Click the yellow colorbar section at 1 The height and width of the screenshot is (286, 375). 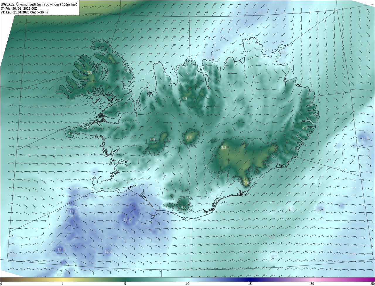(x=63, y=279)
